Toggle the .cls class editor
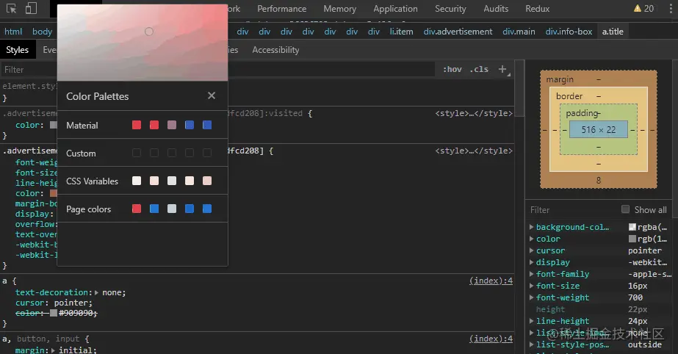Screen dimensions: 678x354 coord(479,69)
